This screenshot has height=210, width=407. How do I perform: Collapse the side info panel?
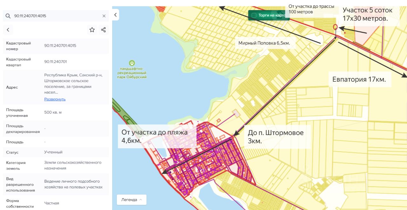point(116,15)
